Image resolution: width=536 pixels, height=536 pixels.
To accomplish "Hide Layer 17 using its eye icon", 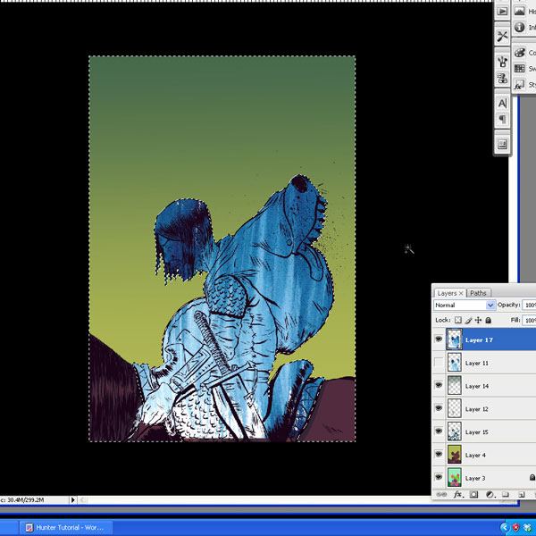I will [439, 339].
